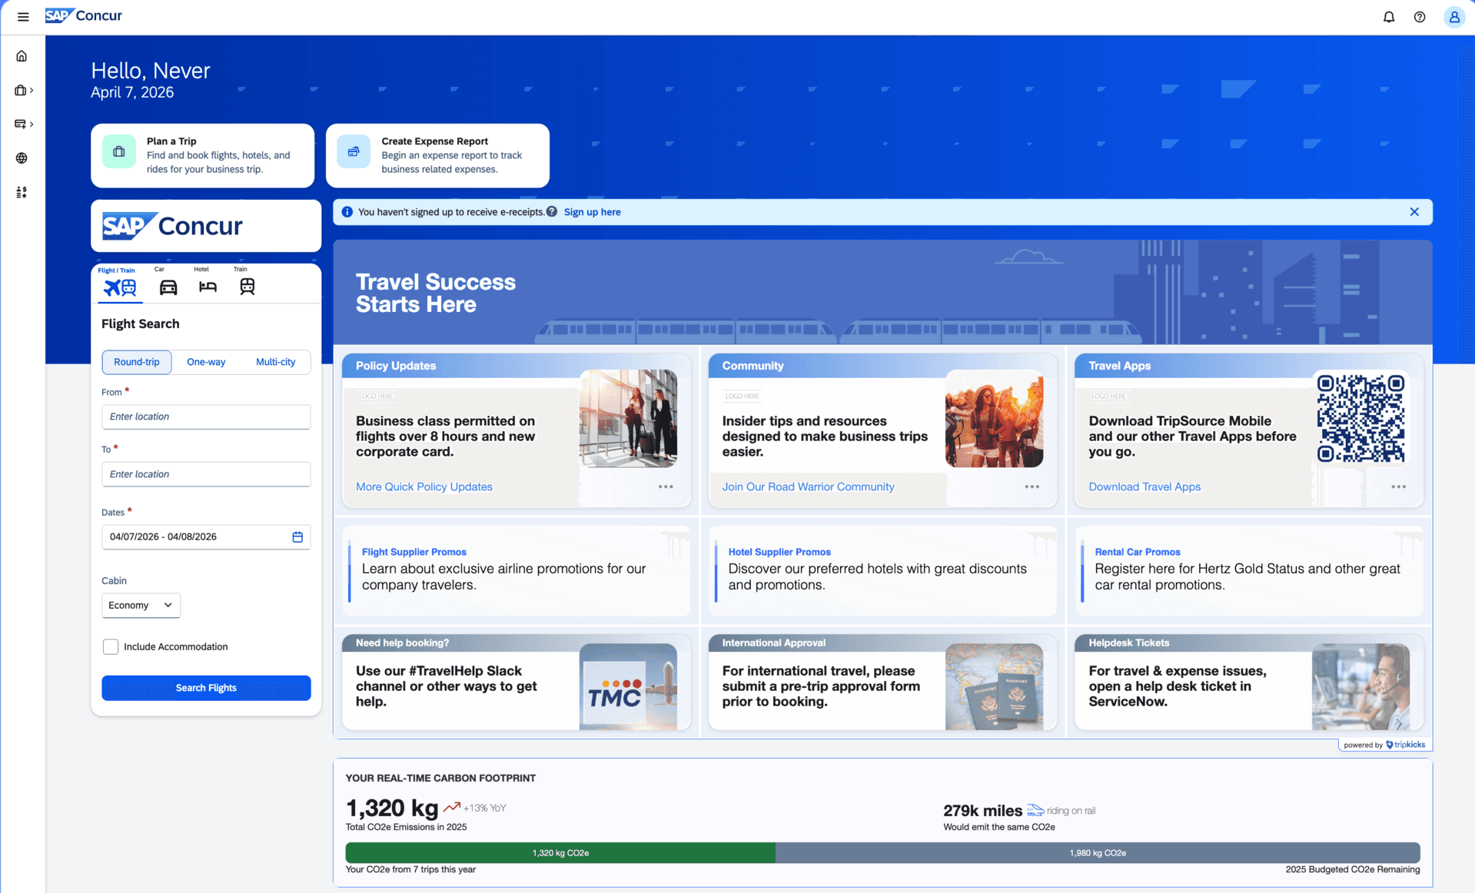The image size is (1475, 893).
Task: Select One-way flight option
Action: pos(206,362)
